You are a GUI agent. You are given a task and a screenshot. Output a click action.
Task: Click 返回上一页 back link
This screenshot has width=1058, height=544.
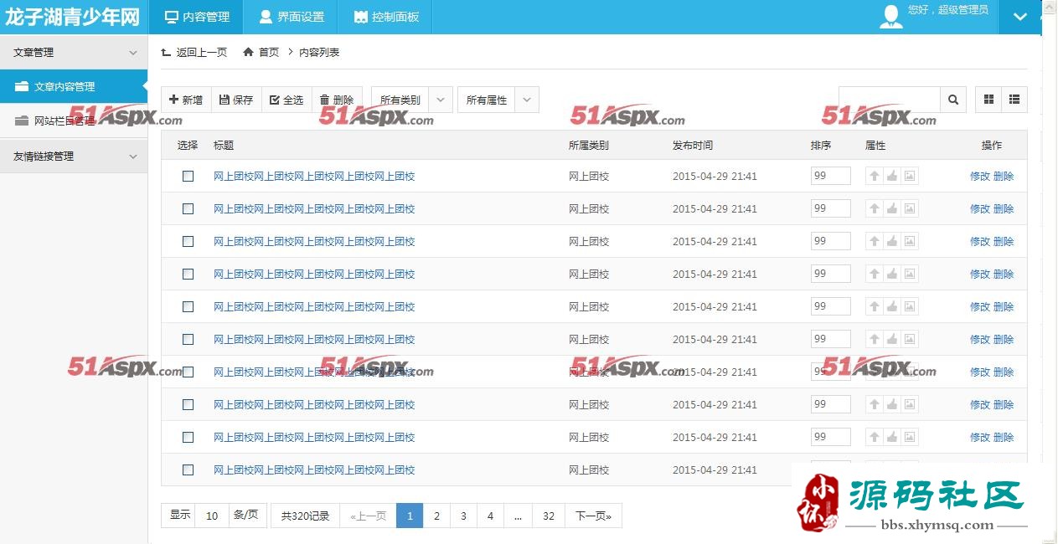point(194,52)
